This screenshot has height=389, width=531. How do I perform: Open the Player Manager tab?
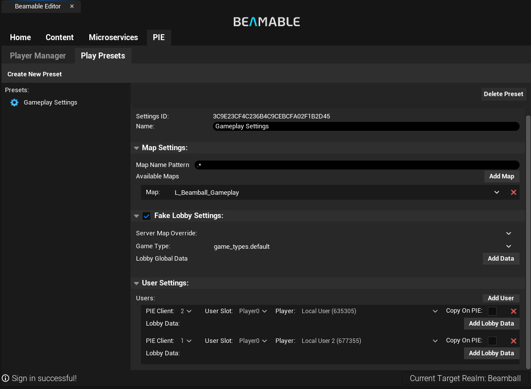coord(38,56)
